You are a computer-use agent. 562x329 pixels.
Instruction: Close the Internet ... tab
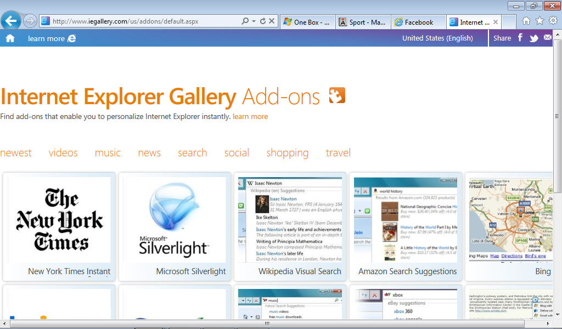pyautogui.click(x=496, y=22)
